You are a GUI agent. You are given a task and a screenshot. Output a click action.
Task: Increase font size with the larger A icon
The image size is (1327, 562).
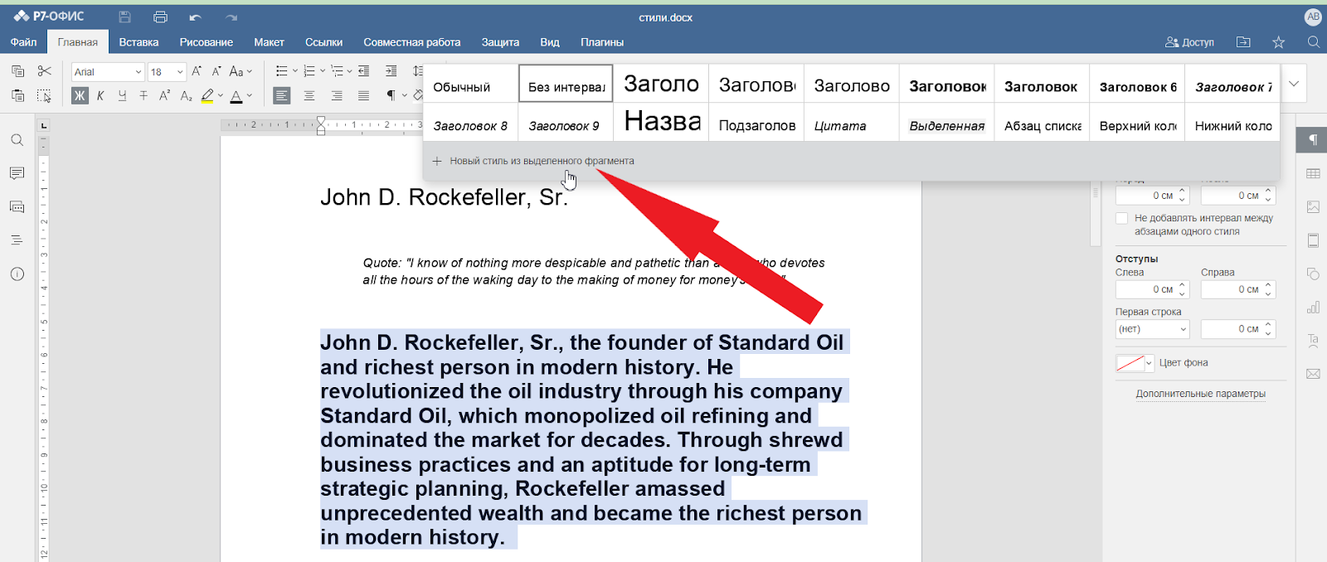[197, 71]
